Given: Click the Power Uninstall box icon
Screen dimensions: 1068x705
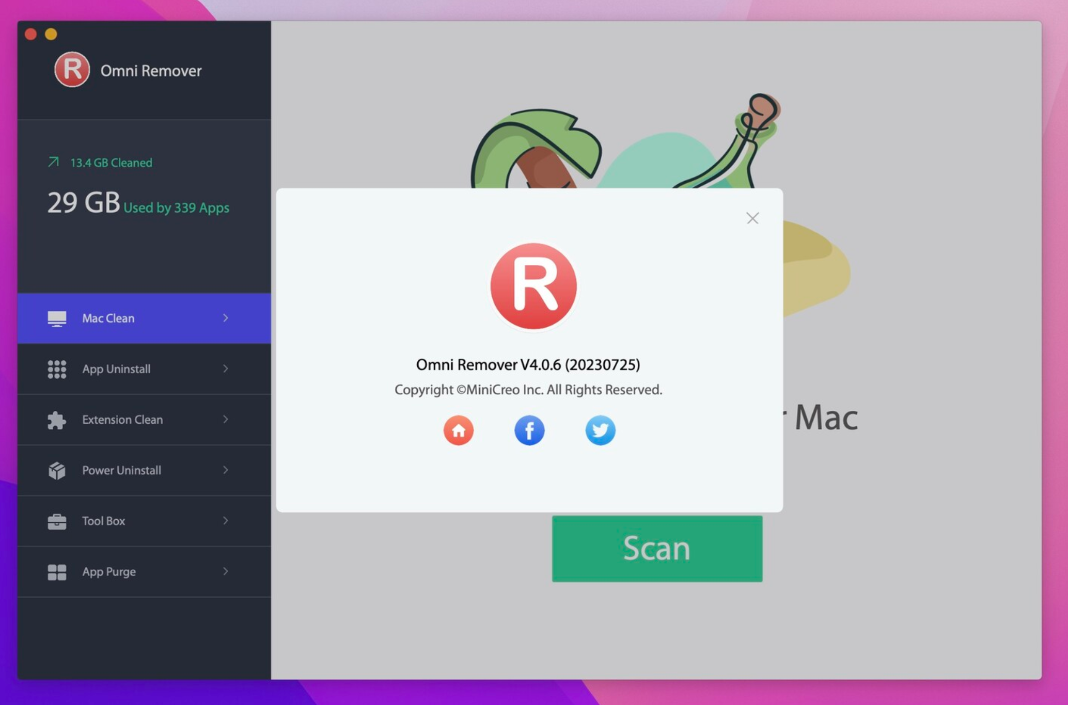Looking at the screenshot, I should [57, 470].
